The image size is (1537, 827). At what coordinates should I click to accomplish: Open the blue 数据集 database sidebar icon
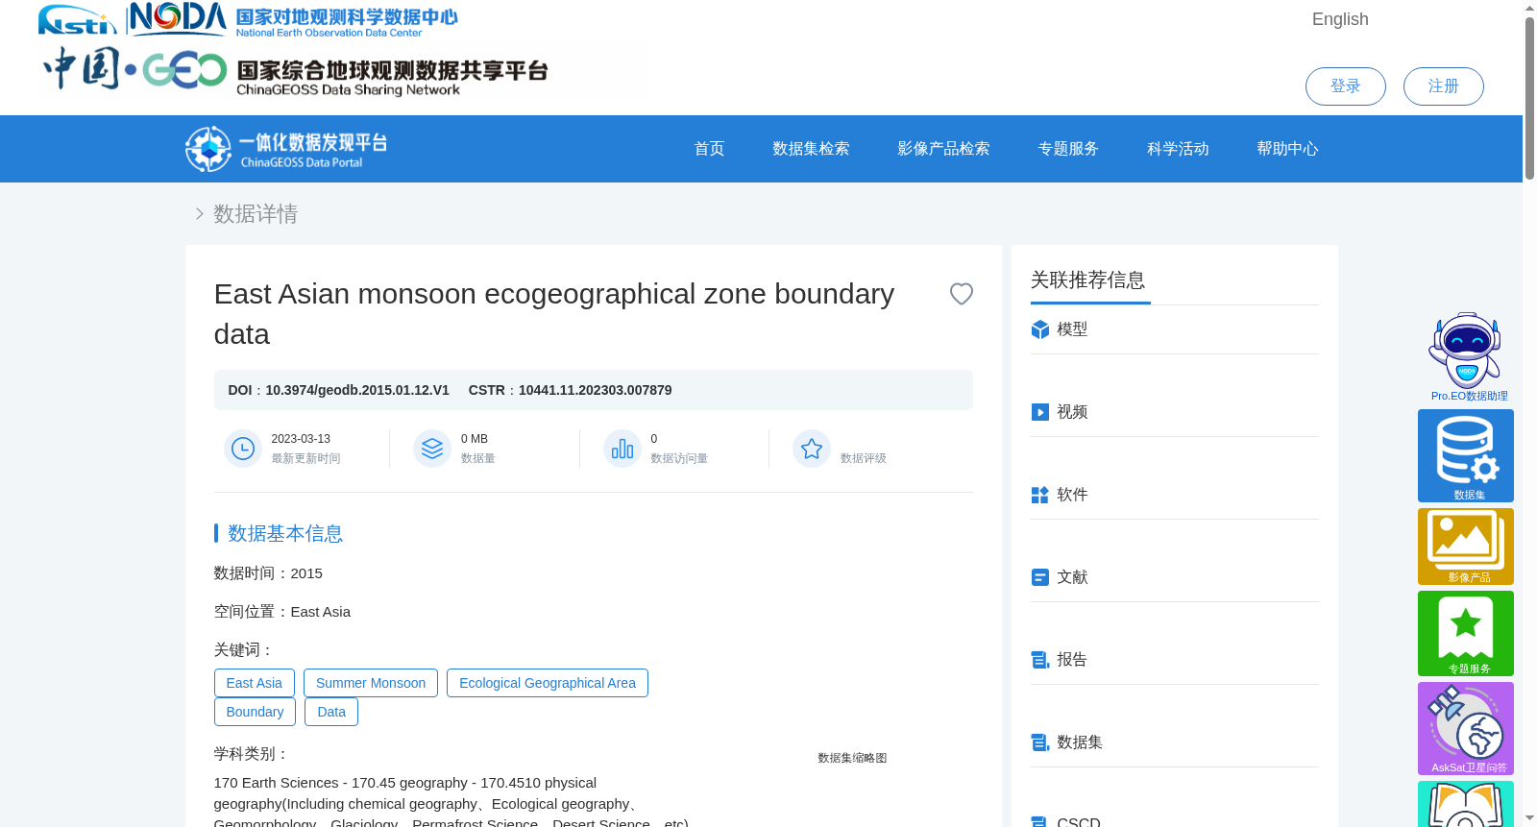coord(1465,455)
